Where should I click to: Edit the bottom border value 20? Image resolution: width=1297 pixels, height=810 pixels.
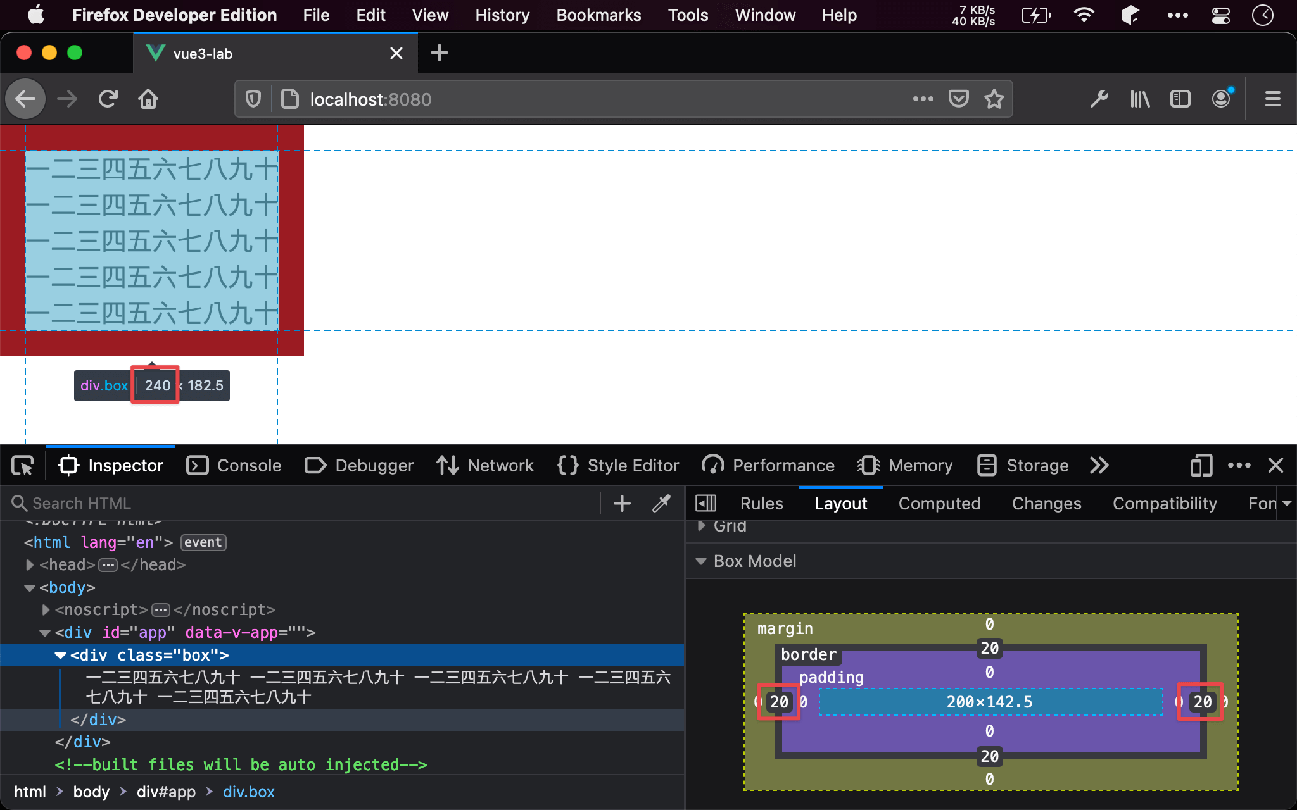pos(989,756)
